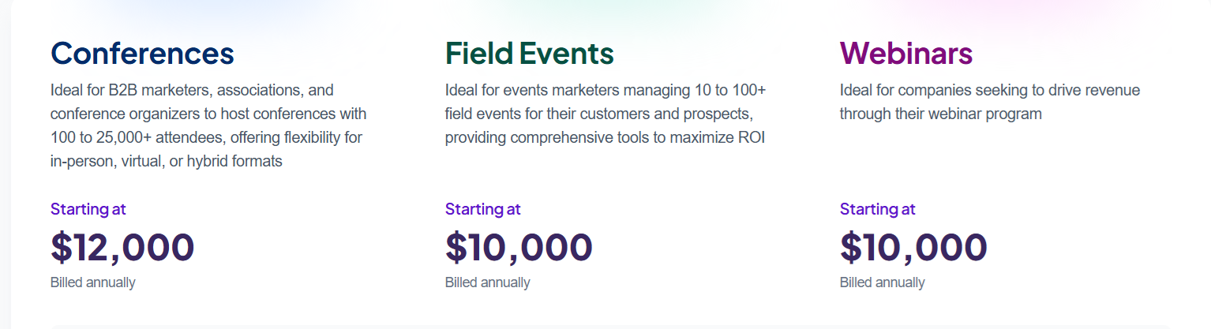Screen dimensions: 1211x329
Task: Click the $10,000 Field Events price
Action: point(518,247)
